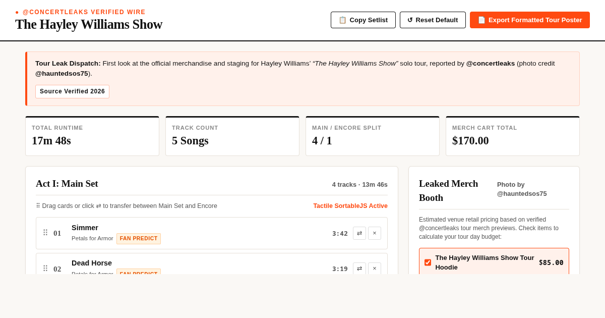This screenshot has height=318, width=605.
Task: Click track number 02
Action: pos(57,269)
